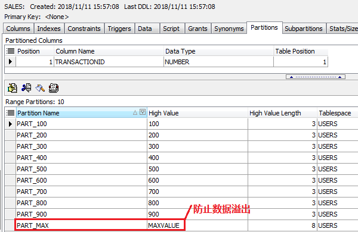The image size is (358, 232).
Task: Switch to the Synonyms tab
Action: (229, 29)
